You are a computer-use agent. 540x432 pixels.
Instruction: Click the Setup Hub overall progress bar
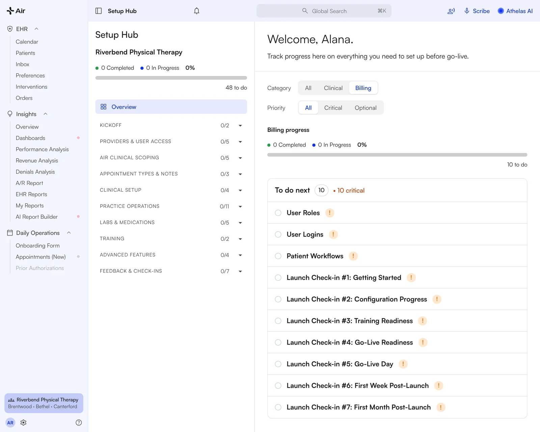(171, 78)
